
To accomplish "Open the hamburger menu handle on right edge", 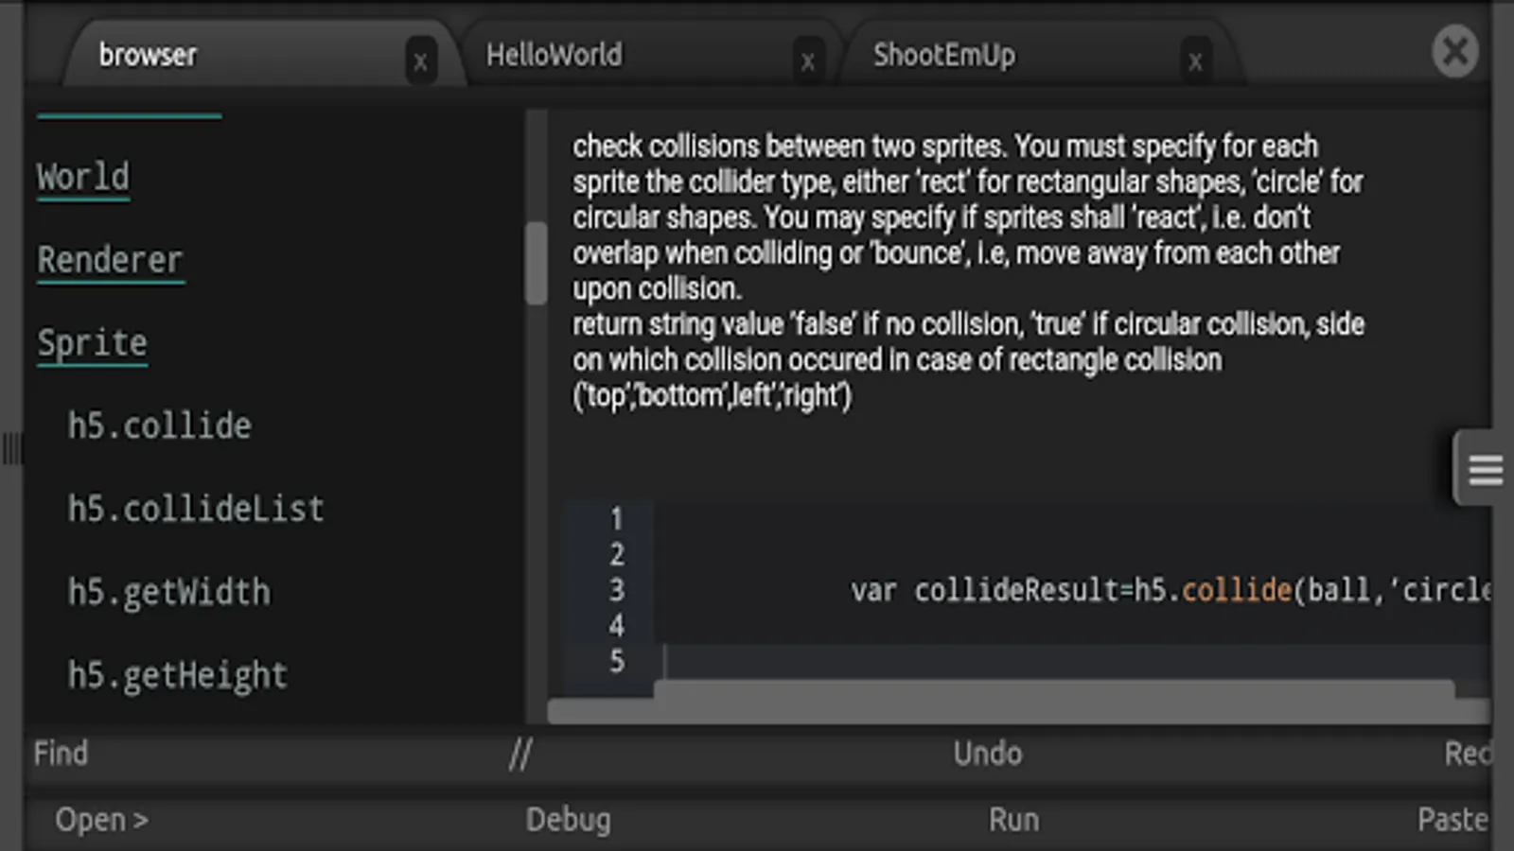I will [x=1484, y=469].
